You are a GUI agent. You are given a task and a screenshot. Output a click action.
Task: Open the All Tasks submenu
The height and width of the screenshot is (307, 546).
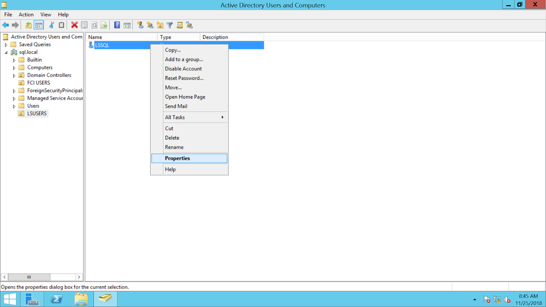tap(175, 117)
